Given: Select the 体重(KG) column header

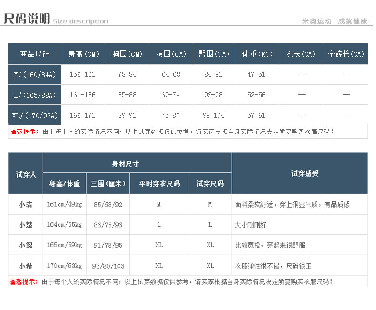Looking at the screenshot, I should [257, 54].
